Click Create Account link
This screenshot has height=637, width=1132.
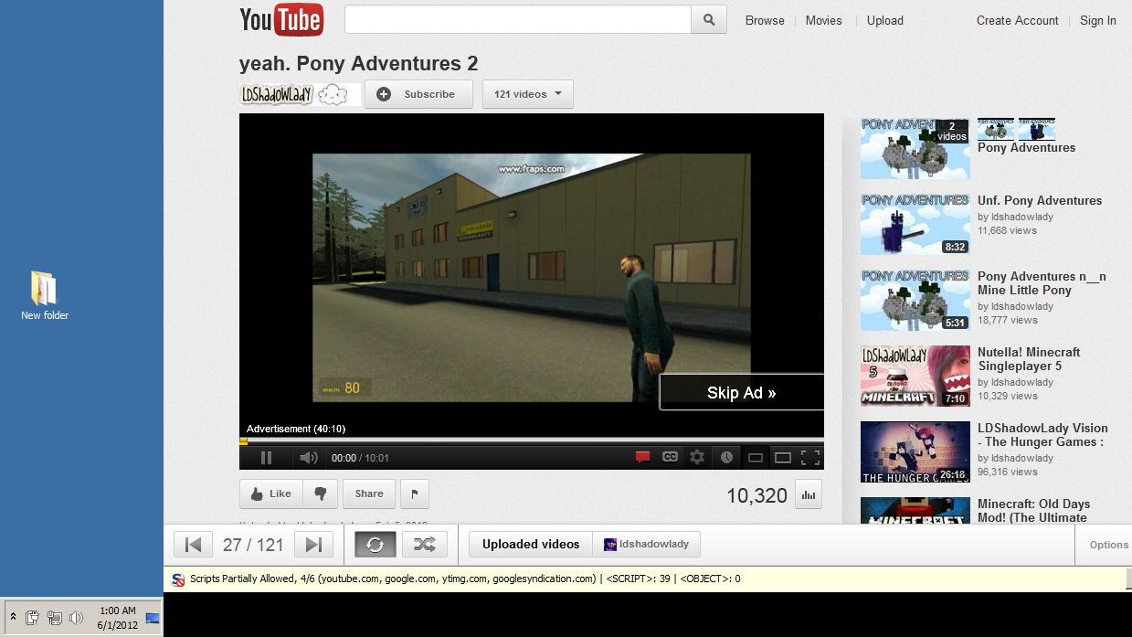pos(1017,20)
